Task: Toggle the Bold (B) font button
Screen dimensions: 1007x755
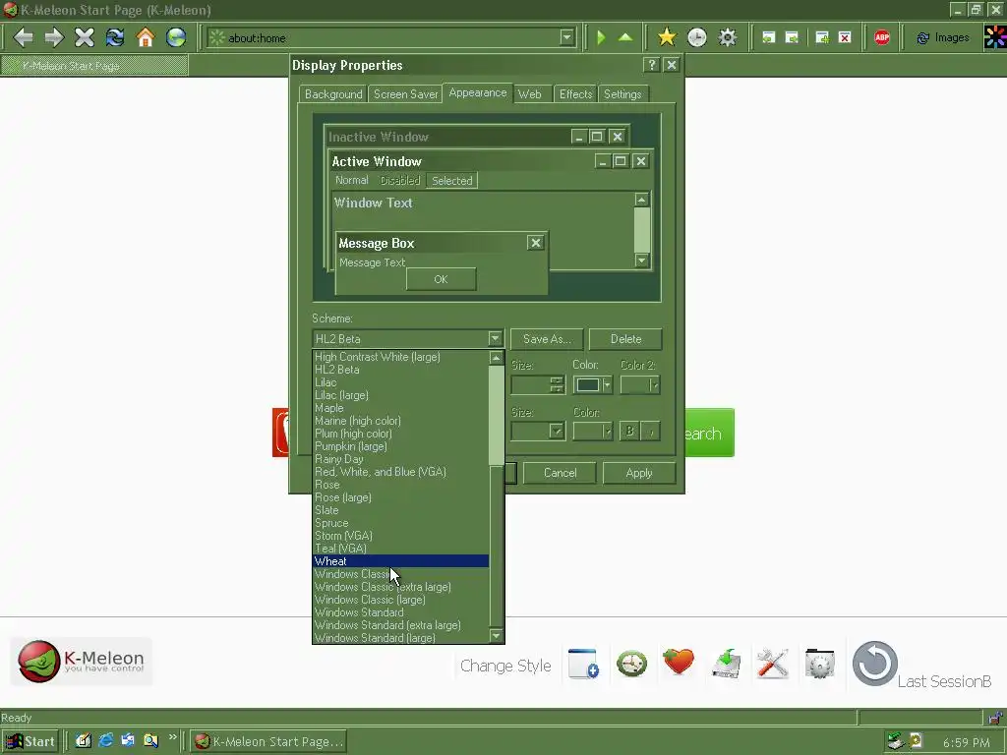Action: pyautogui.click(x=629, y=432)
